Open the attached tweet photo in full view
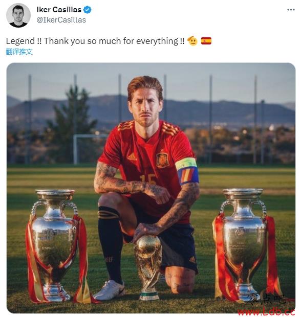 pos(151,188)
